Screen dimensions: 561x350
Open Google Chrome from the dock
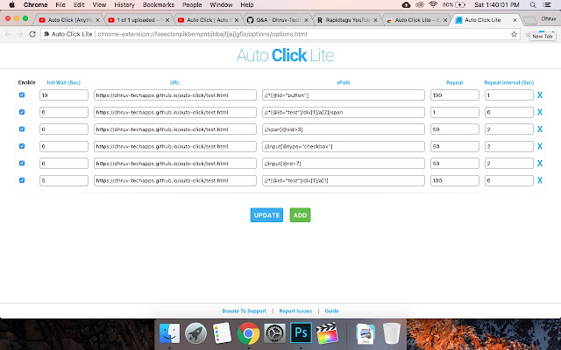(248, 333)
